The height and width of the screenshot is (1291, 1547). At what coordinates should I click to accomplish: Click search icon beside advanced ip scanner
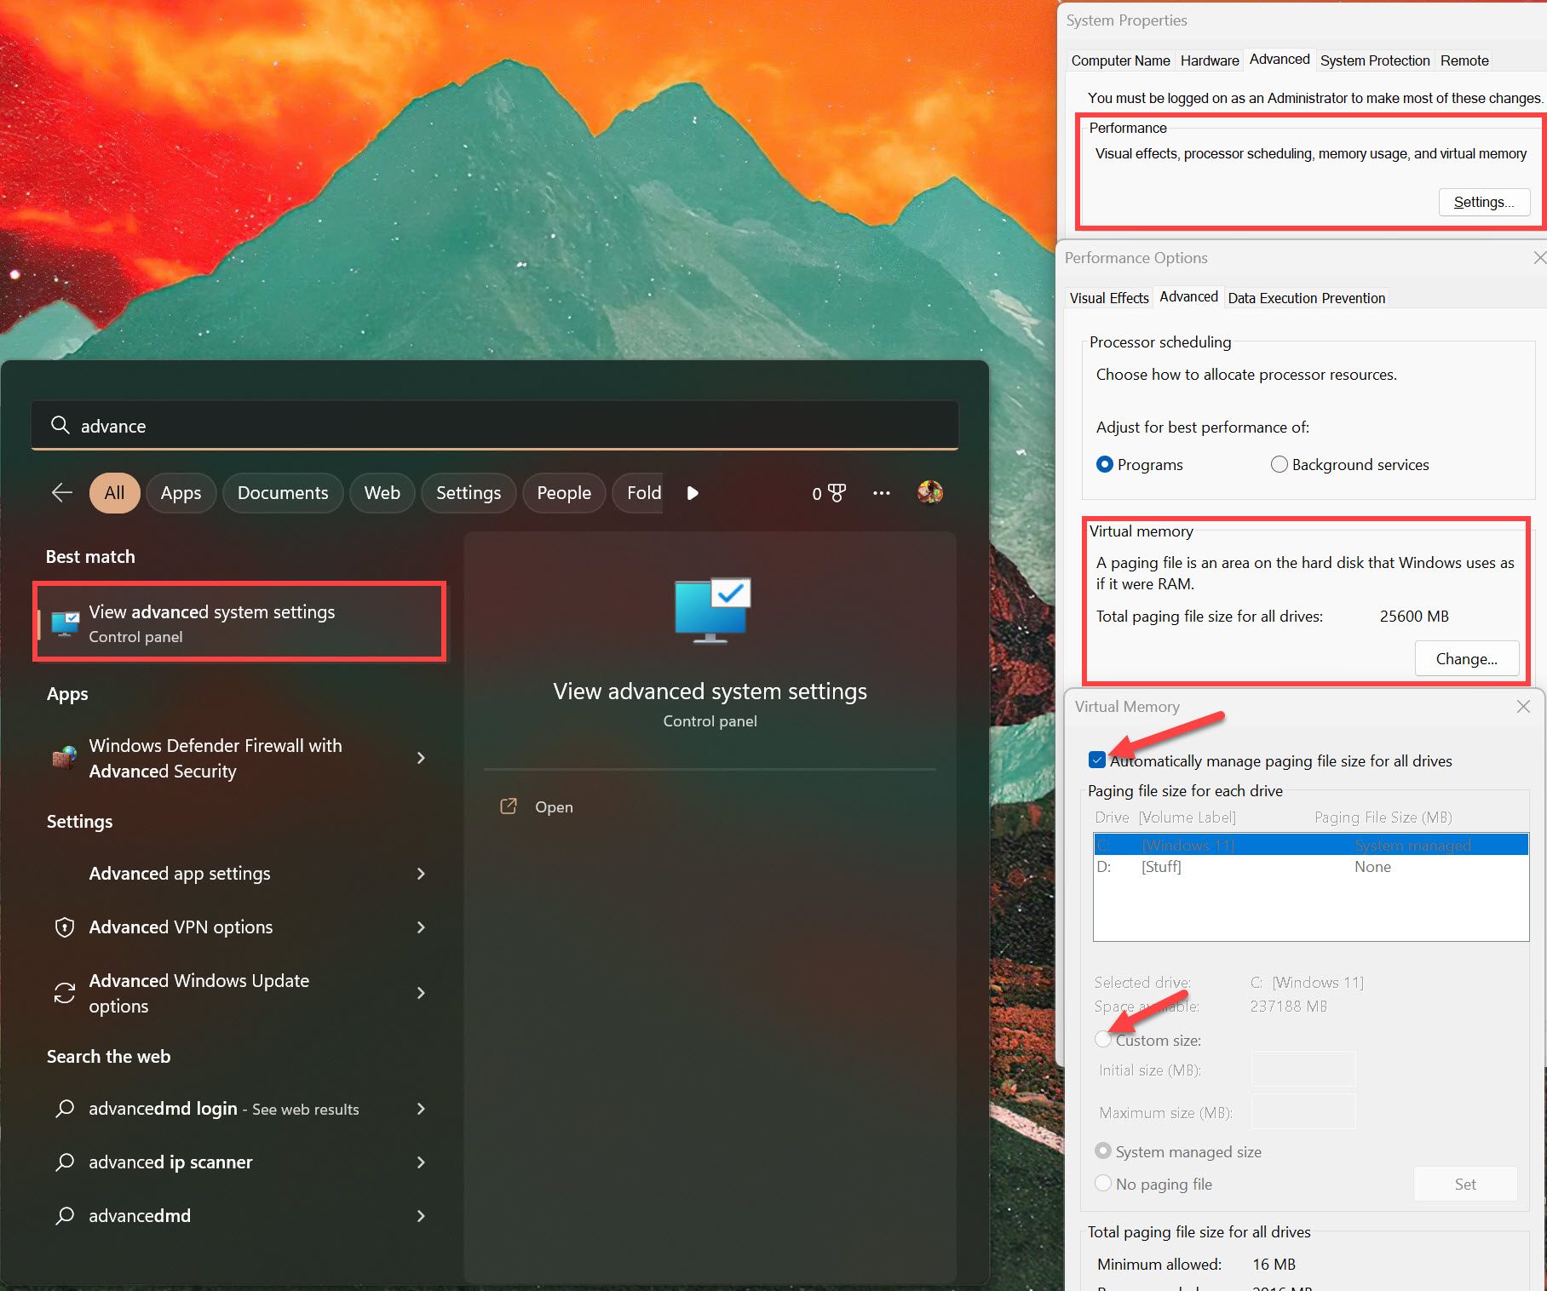pyautogui.click(x=65, y=1162)
